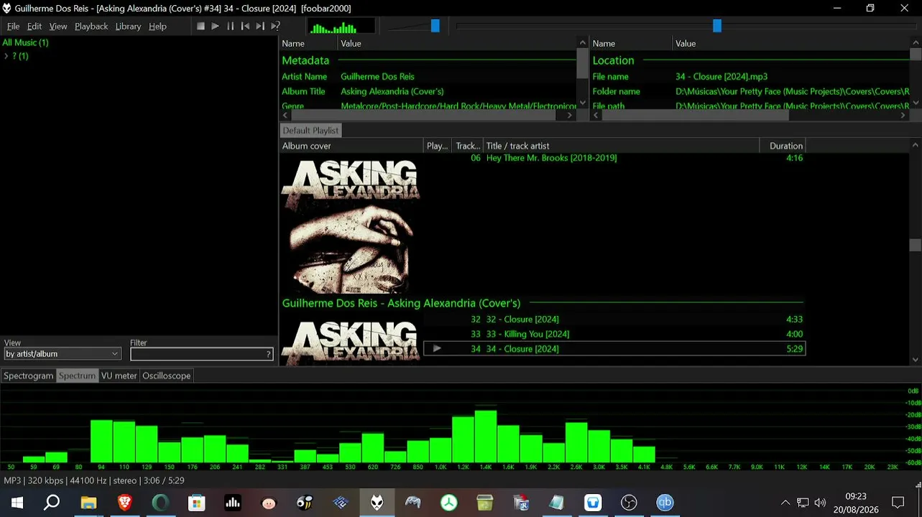Open the Library menu
Screen dimensions: 922x517
(x=128, y=26)
